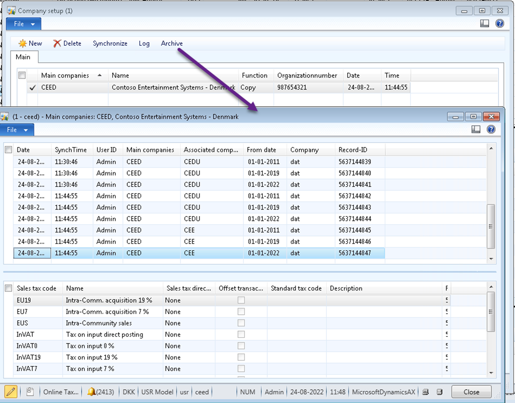Click the synch log grid scrollbar thumb
The image size is (515, 403).
[491, 226]
